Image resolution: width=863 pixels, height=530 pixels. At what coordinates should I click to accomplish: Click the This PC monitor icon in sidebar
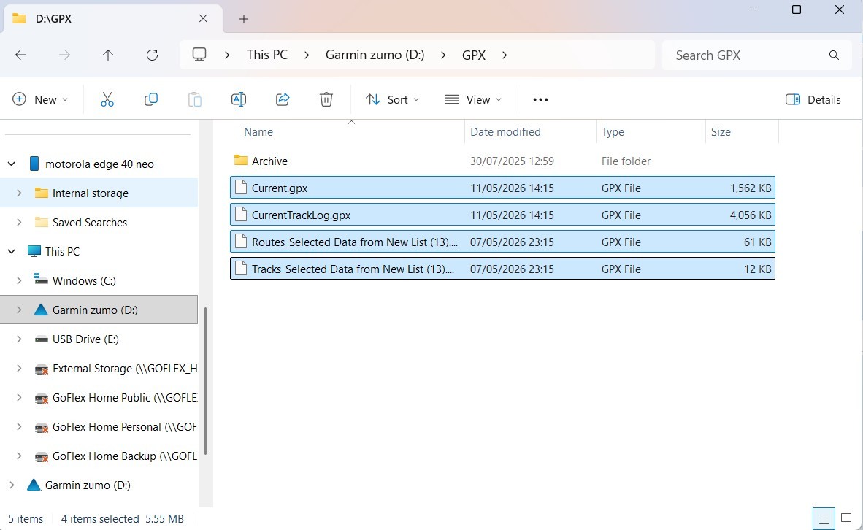[34, 252]
